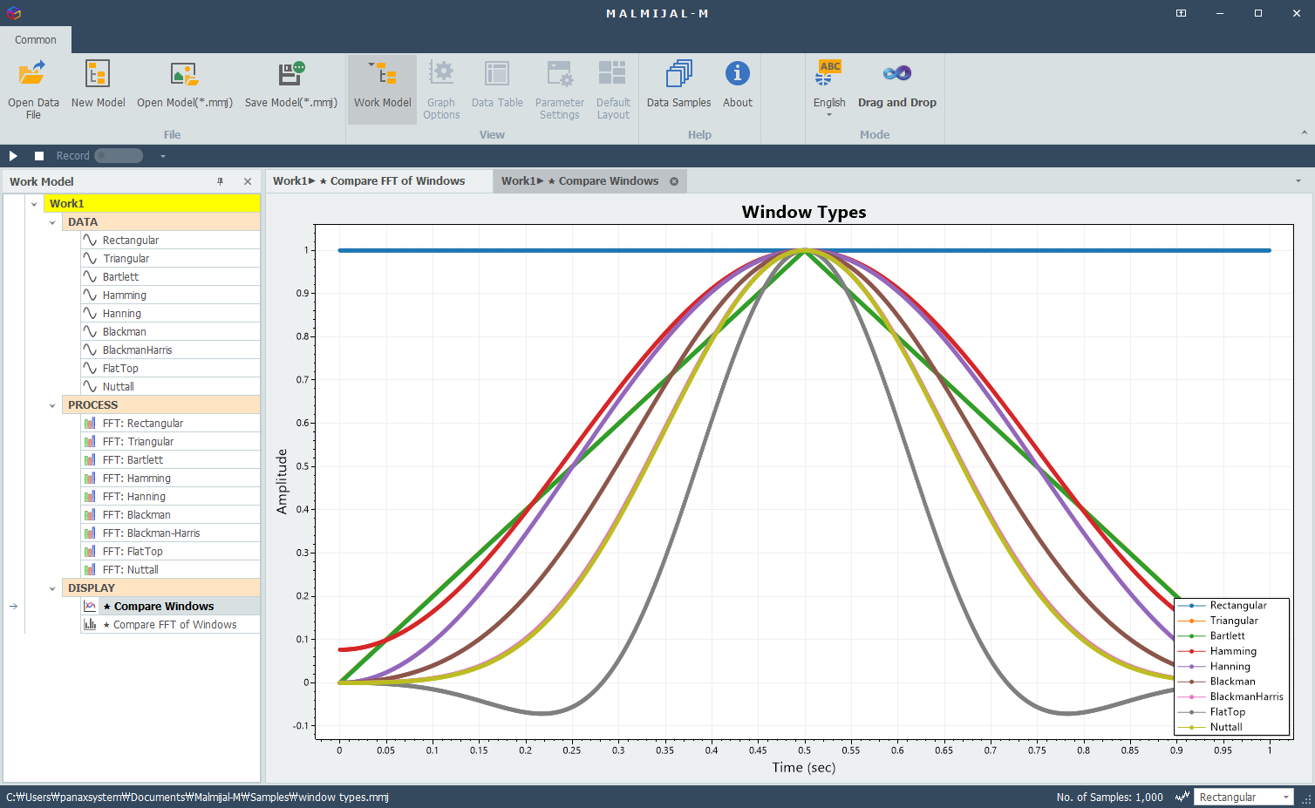Viewport: 1315px width, 808px height.
Task: Click the FFT: Bartlett process icon
Action: [x=90, y=459]
